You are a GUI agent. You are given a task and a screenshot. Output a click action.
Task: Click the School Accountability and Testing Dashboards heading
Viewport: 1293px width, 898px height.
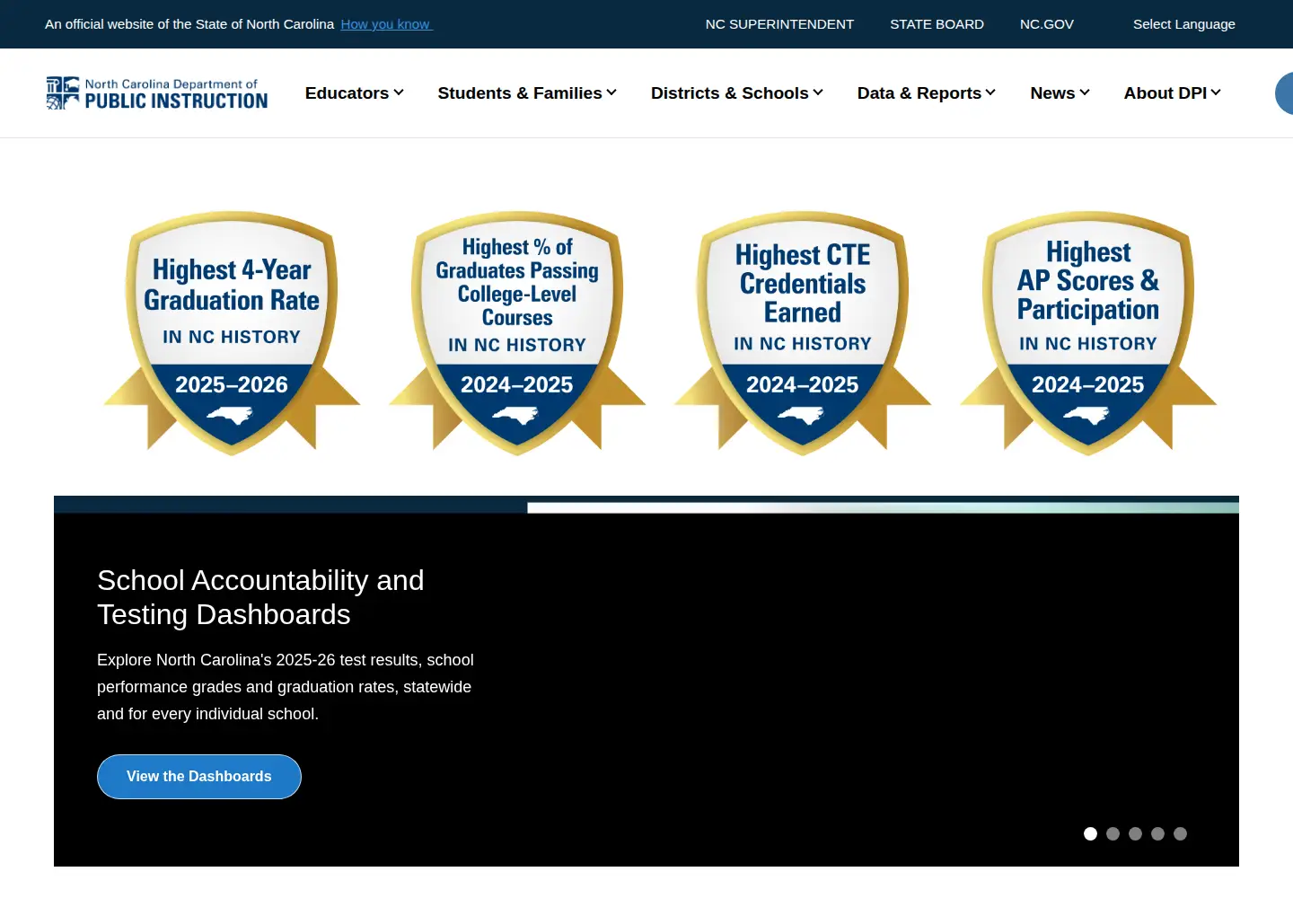click(x=260, y=597)
